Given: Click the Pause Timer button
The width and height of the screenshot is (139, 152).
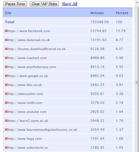Looking at the screenshot, I should 15,4.
